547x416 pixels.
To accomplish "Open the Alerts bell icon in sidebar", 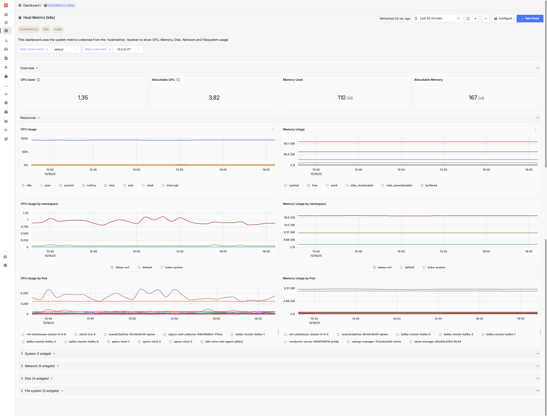I will pos(6,23).
